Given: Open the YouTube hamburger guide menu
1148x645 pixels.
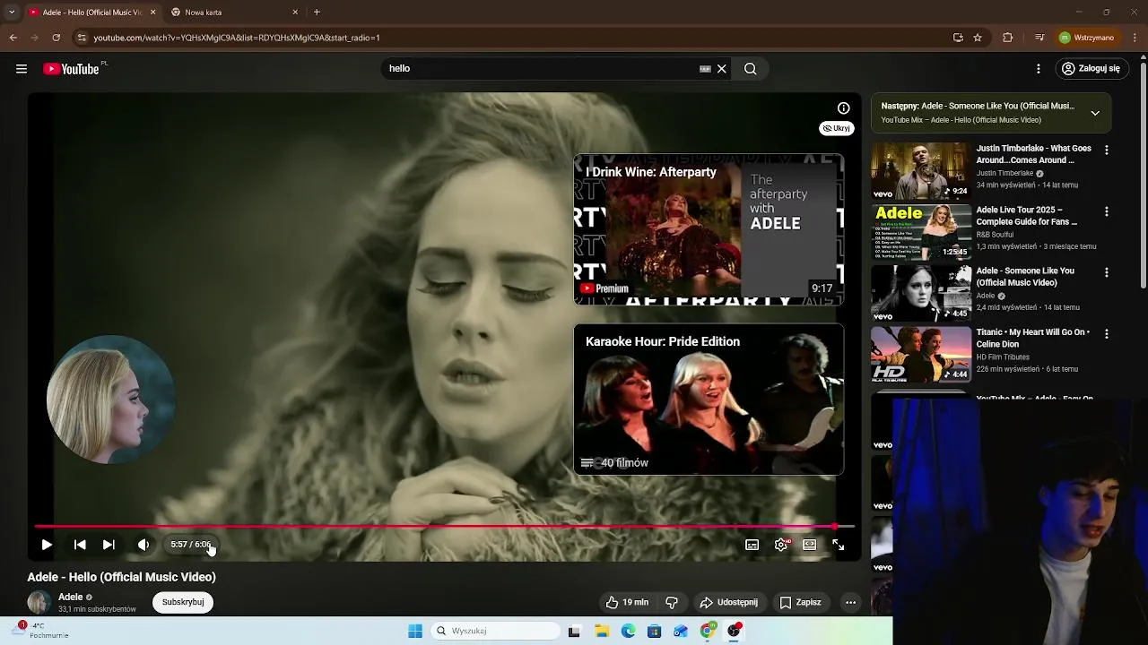Looking at the screenshot, I should point(22,69).
